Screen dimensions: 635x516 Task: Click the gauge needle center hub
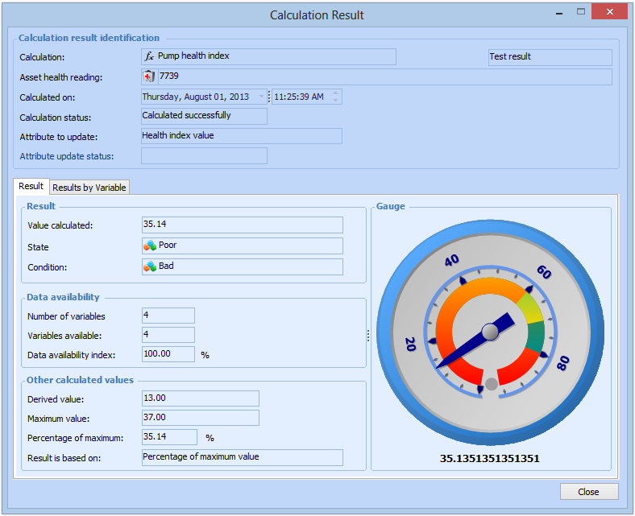click(x=490, y=331)
